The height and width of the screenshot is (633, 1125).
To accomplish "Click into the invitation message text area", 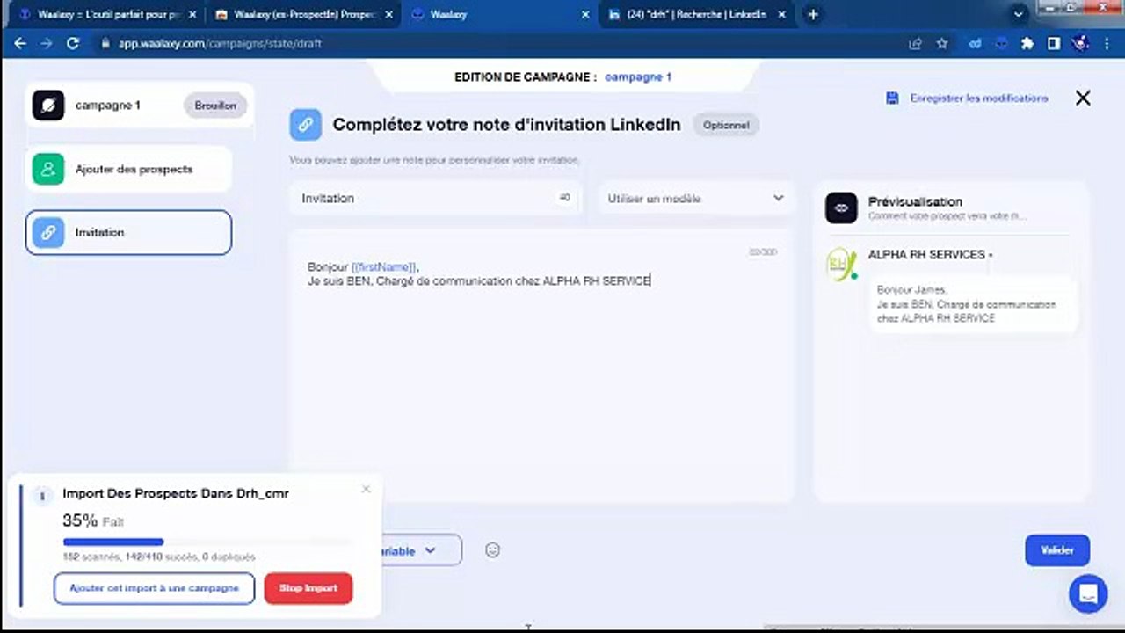I will pyautogui.click(x=541, y=366).
